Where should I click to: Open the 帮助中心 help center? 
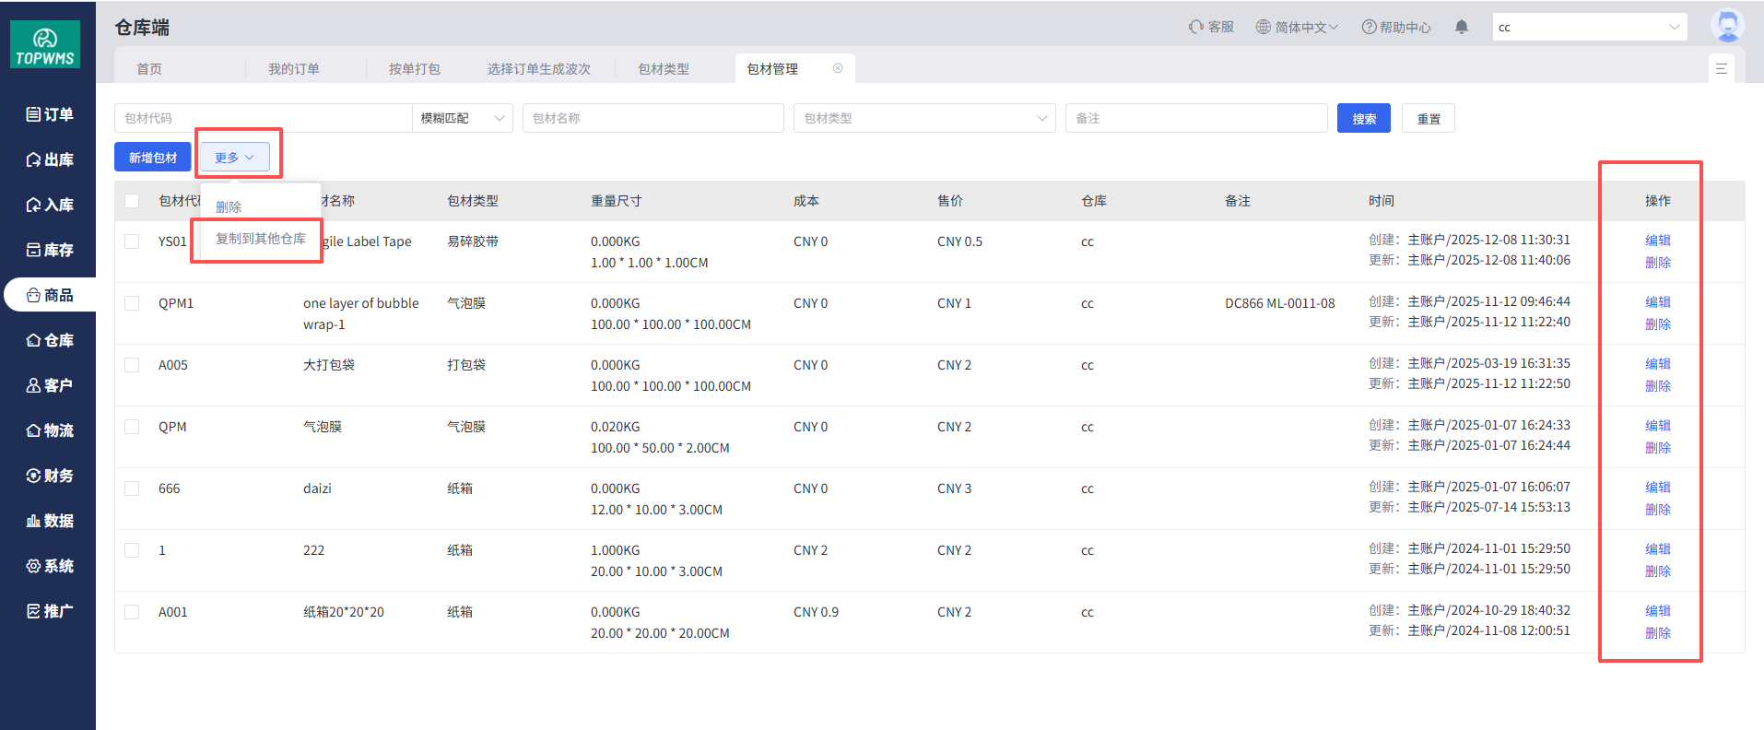[x=1396, y=28]
